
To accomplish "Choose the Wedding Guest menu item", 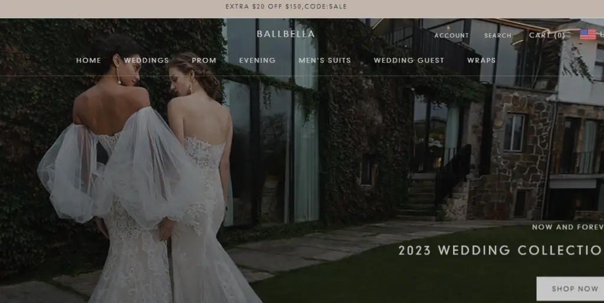I will [409, 60].
